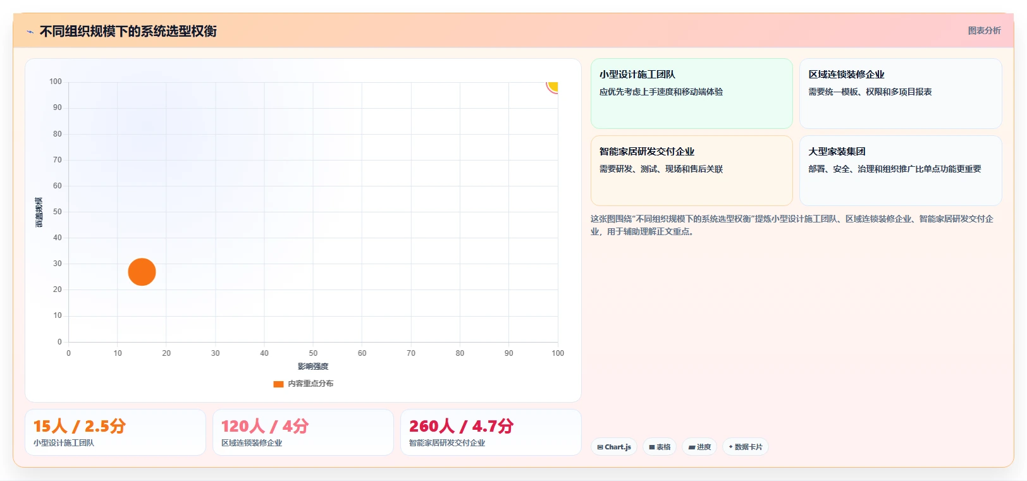
Task: Open the 区域连锁装修企业 card
Action: 901,94
